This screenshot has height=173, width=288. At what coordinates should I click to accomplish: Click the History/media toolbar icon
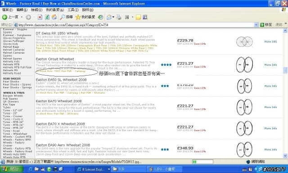[x=100, y=17]
